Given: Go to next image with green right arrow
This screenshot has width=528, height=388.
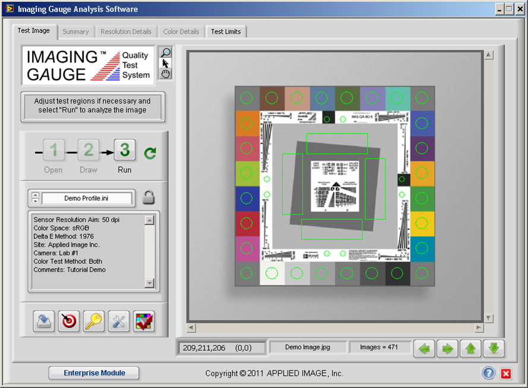Looking at the screenshot, I should coord(447,348).
